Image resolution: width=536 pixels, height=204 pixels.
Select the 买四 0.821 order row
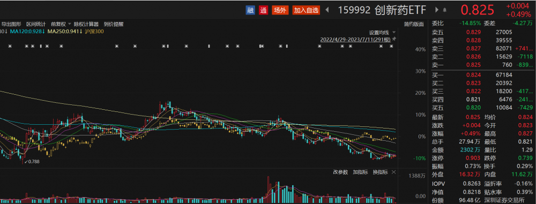click(x=482, y=100)
